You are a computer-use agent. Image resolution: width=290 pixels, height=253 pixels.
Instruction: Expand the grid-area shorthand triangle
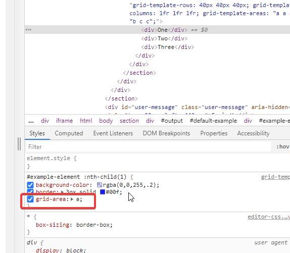pos(72,199)
